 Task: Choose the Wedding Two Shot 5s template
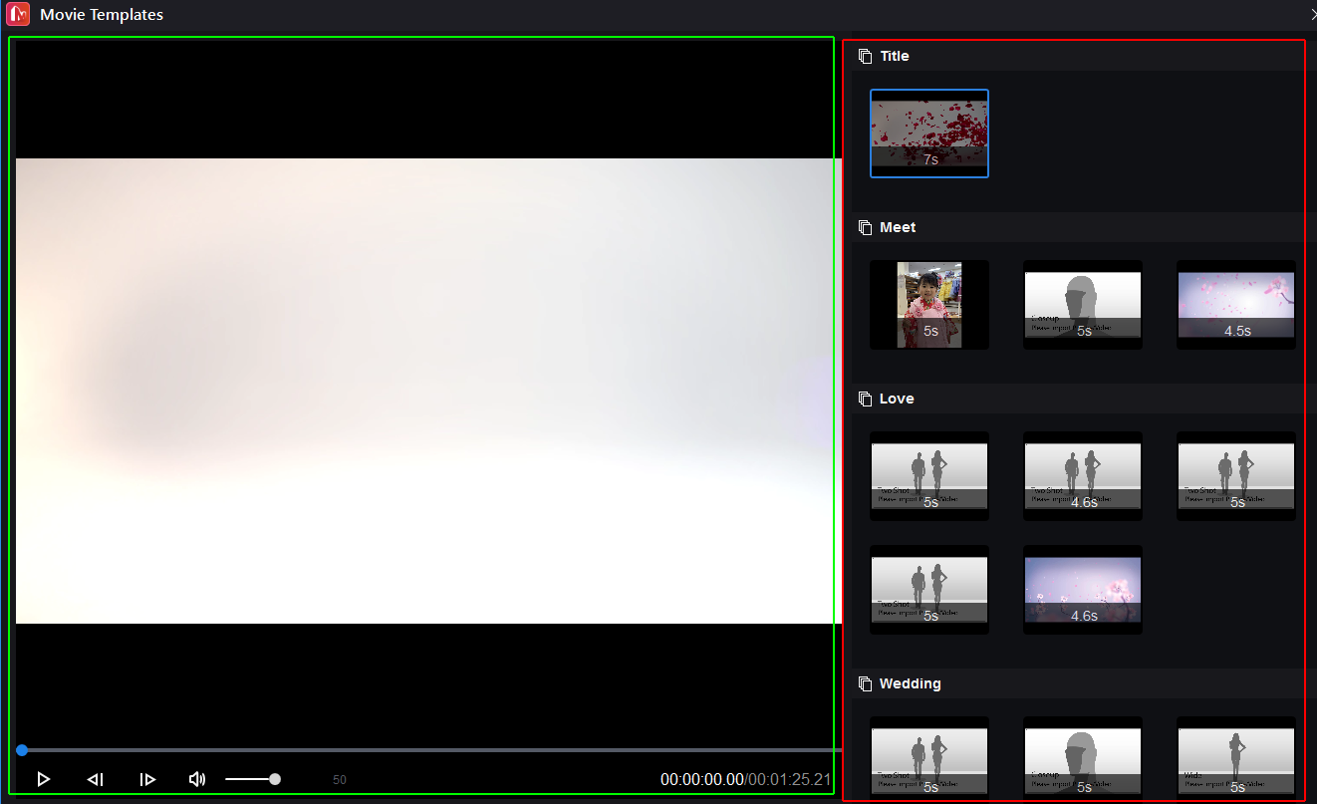point(929,757)
